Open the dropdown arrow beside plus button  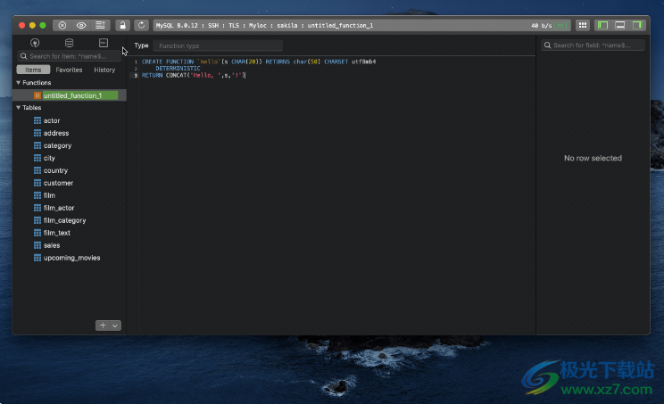(115, 326)
